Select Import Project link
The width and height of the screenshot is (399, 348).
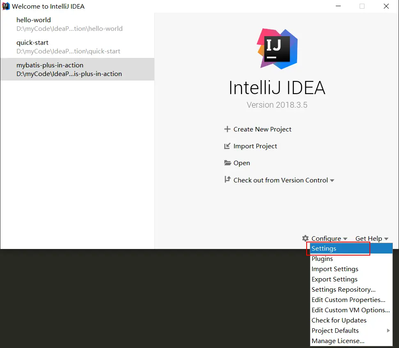[255, 146]
